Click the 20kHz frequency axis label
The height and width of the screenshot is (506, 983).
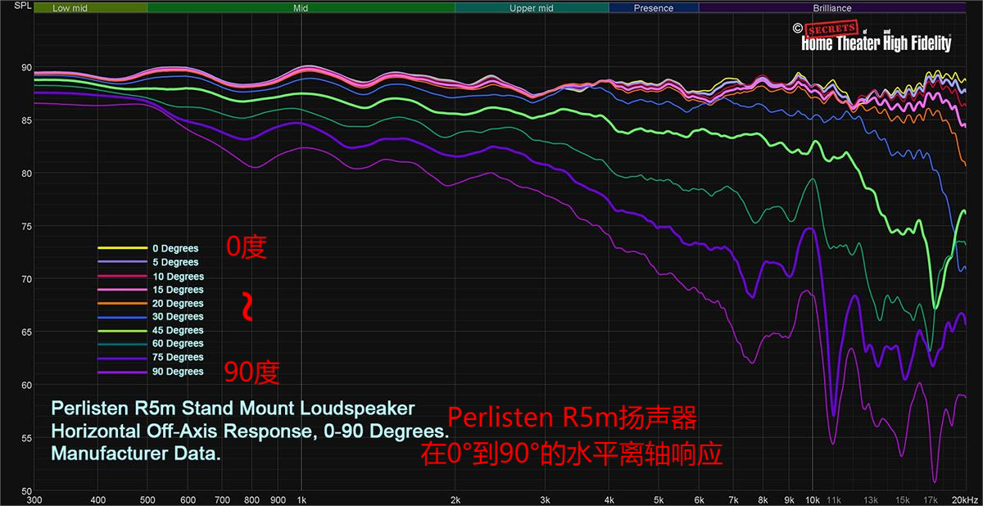tap(966, 499)
